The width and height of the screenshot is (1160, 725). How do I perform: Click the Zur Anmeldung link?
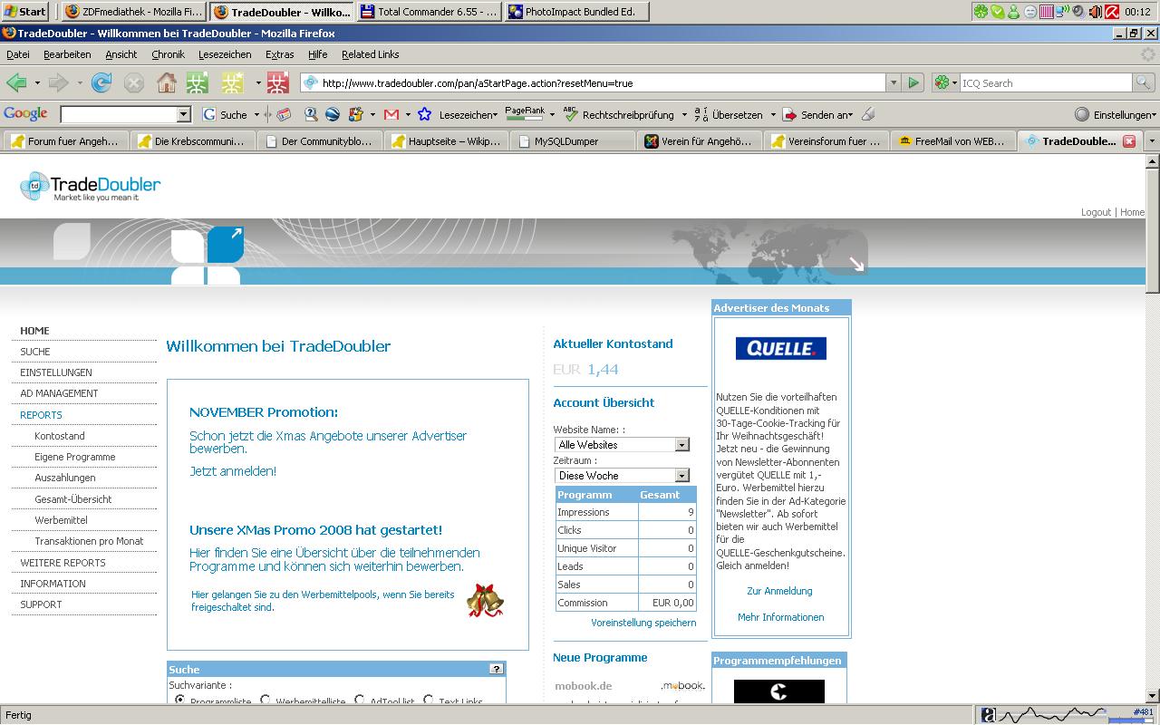pyautogui.click(x=779, y=591)
